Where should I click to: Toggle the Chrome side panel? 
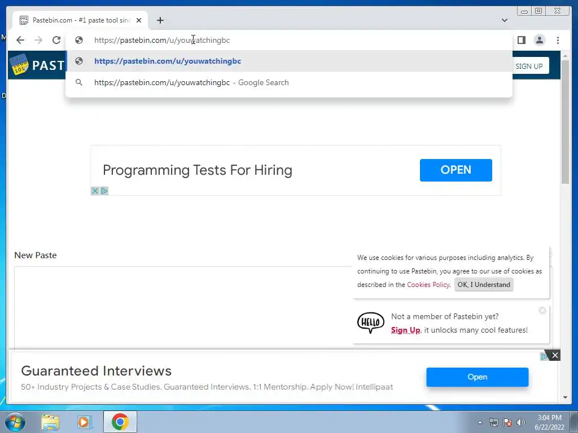[521, 40]
